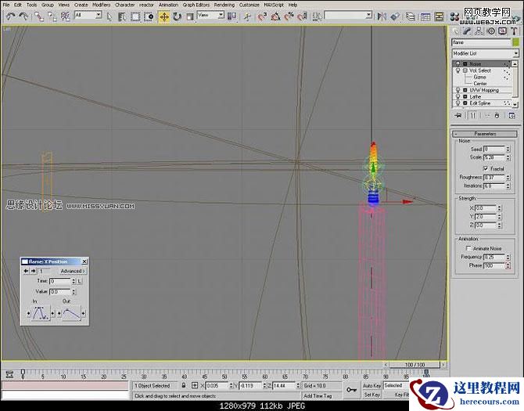Click the Undo arrow icon
This screenshot has height=411, width=524.
coord(10,16)
